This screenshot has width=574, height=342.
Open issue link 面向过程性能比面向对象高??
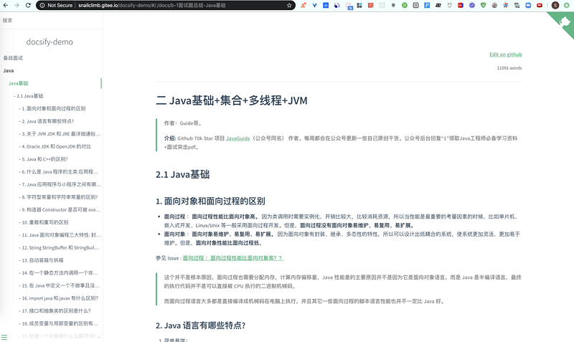[x=233, y=258]
